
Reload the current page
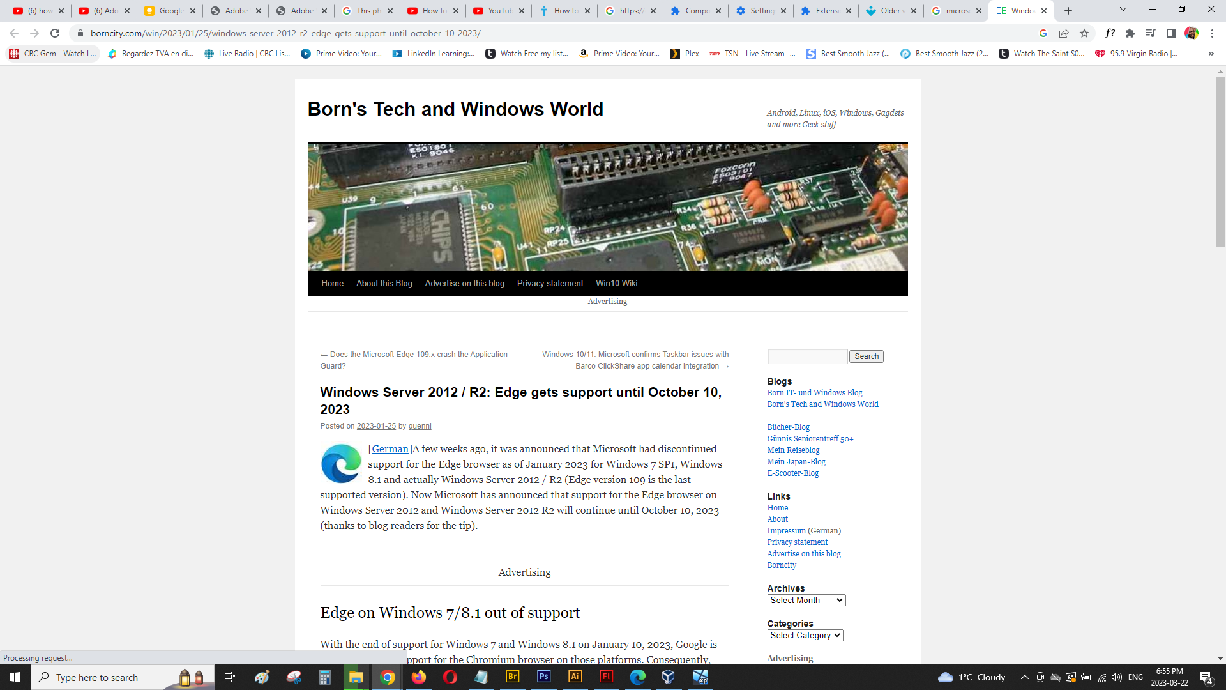55,33
